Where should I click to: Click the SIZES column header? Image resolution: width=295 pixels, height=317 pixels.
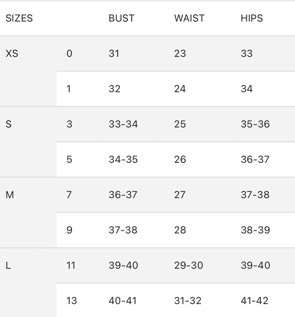pos(19,18)
